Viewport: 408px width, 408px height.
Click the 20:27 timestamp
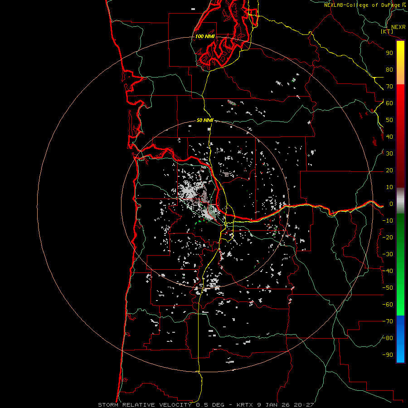click(303, 405)
